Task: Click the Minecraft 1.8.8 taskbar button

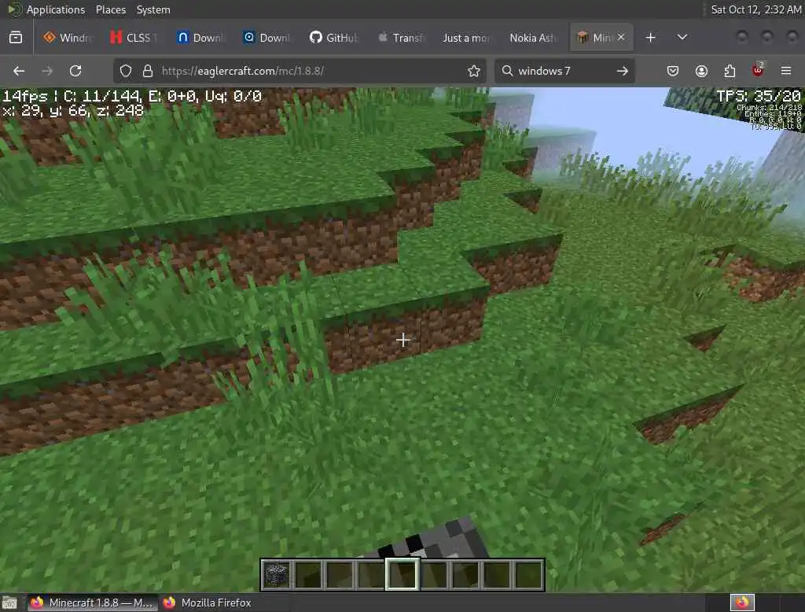Action: coord(93,603)
